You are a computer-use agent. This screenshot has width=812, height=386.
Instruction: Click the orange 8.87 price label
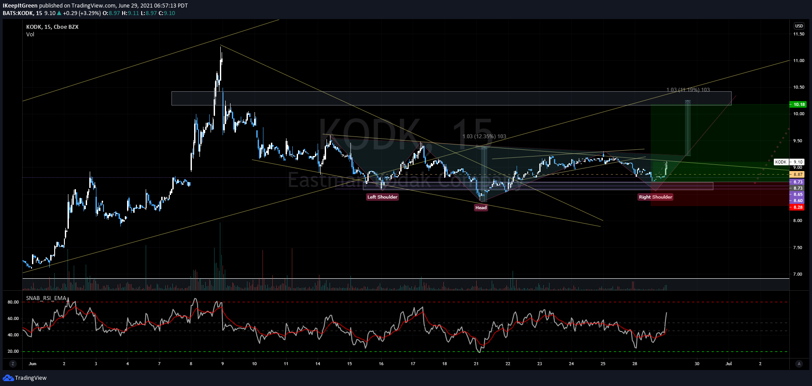click(x=798, y=175)
